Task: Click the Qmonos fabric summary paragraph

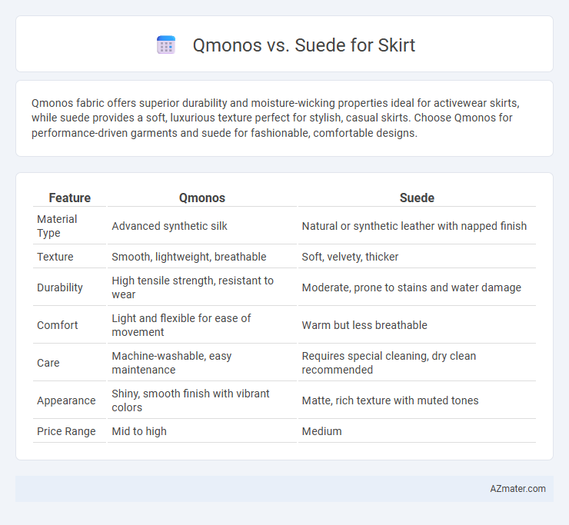Action: [275, 118]
